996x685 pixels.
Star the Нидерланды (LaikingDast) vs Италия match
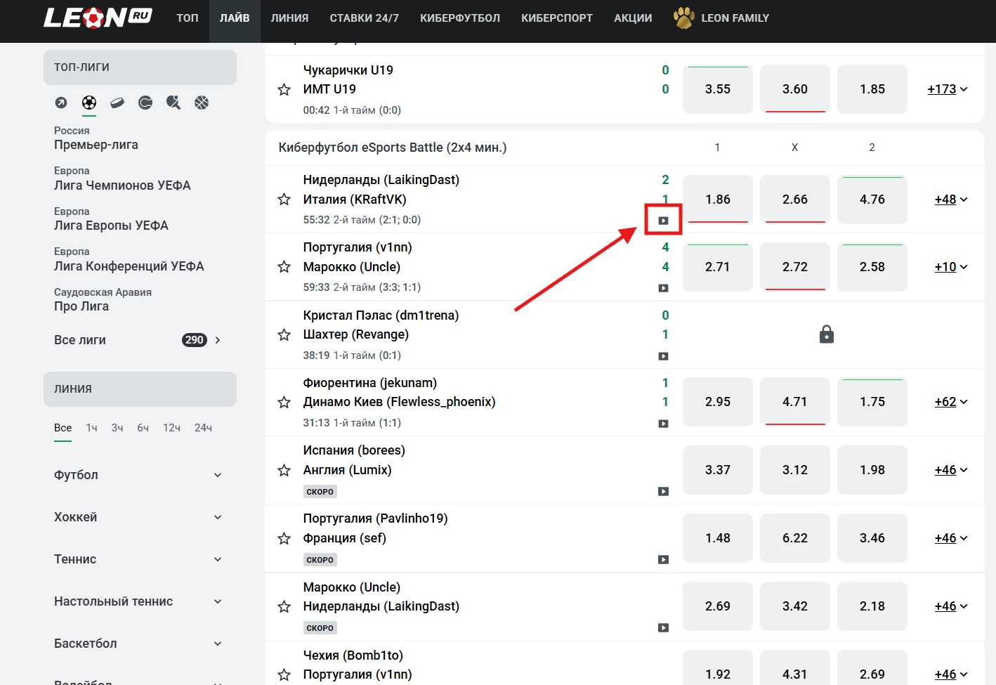pyautogui.click(x=284, y=200)
